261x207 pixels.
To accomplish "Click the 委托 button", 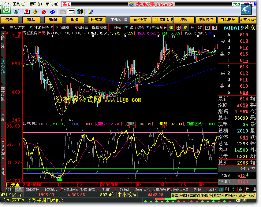I will point(66,4).
